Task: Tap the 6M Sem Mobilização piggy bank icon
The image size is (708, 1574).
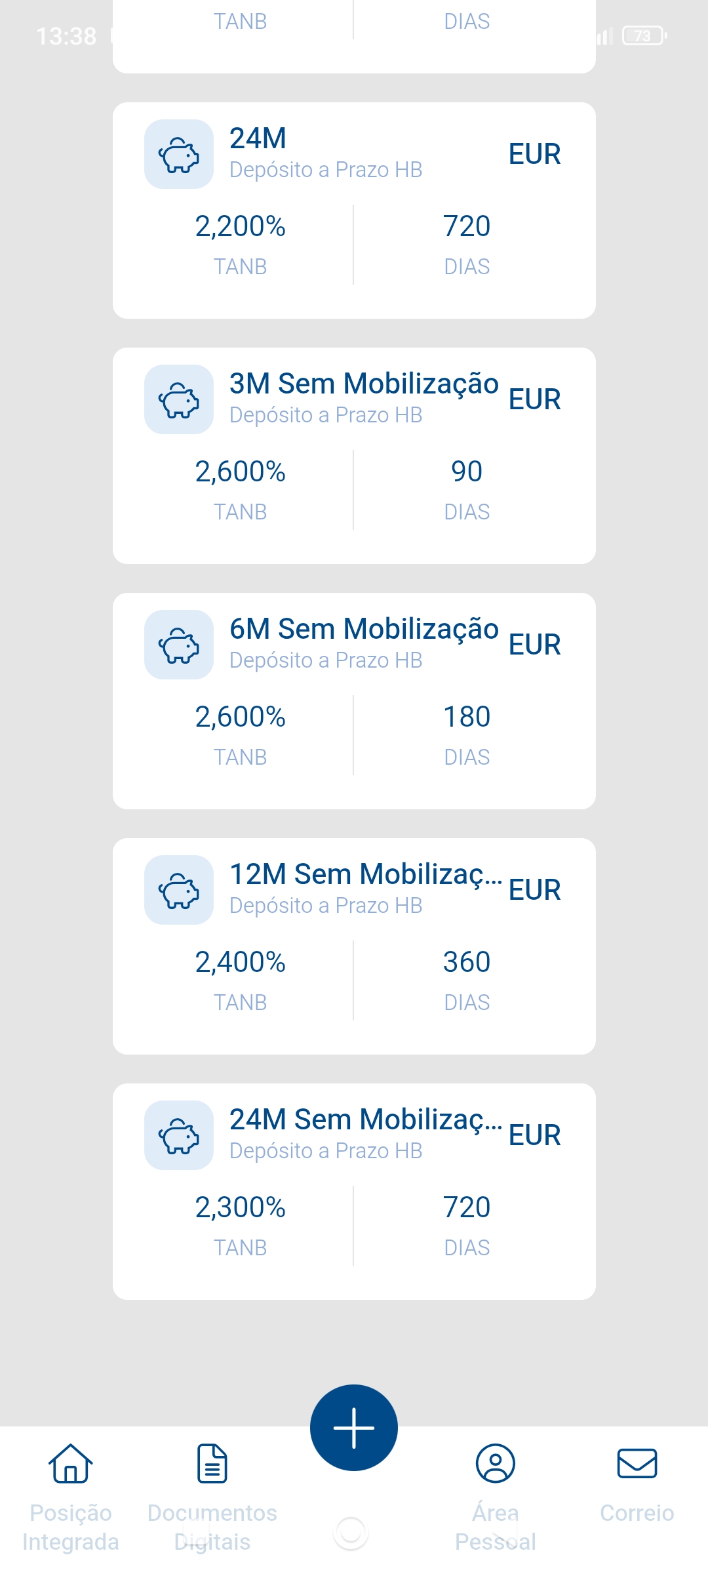Action: click(179, 645)
